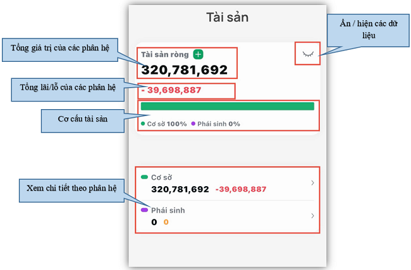Image resolution: width=411 pixels, height=270 pixels.
Task: Toggle the eye icon to hide data
Action: click(x=308, y=54)
